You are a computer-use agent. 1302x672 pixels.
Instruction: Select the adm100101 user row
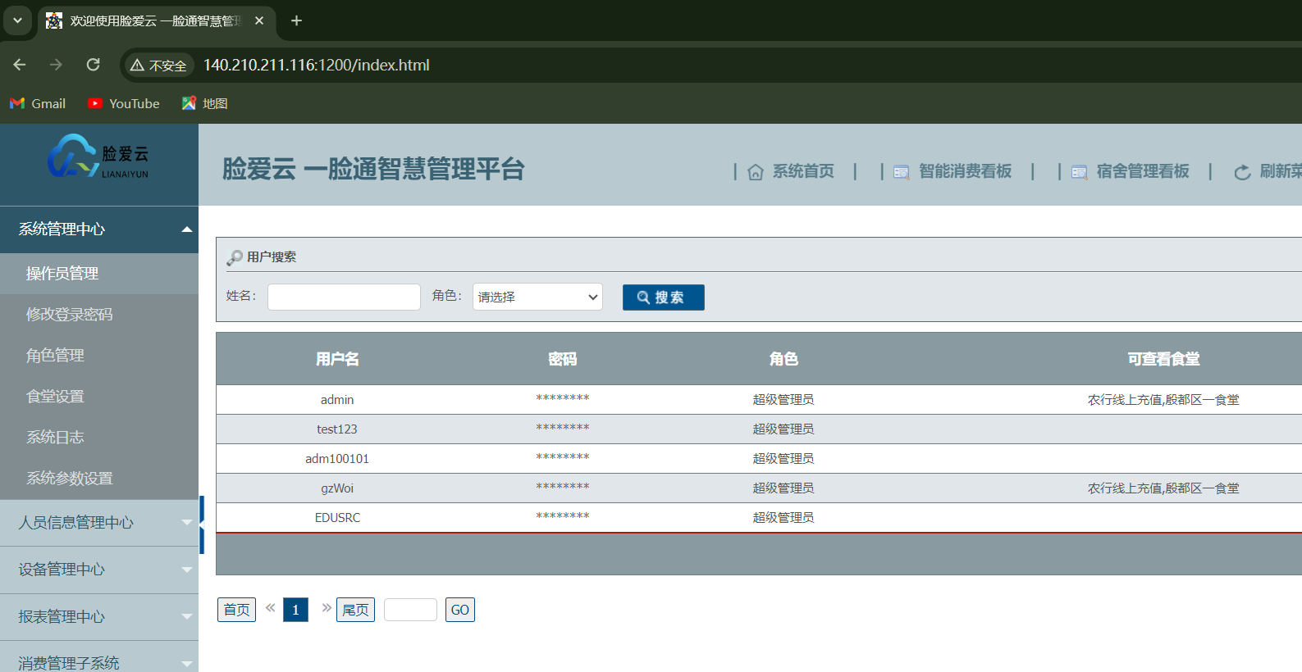click(x=759, y=459)
